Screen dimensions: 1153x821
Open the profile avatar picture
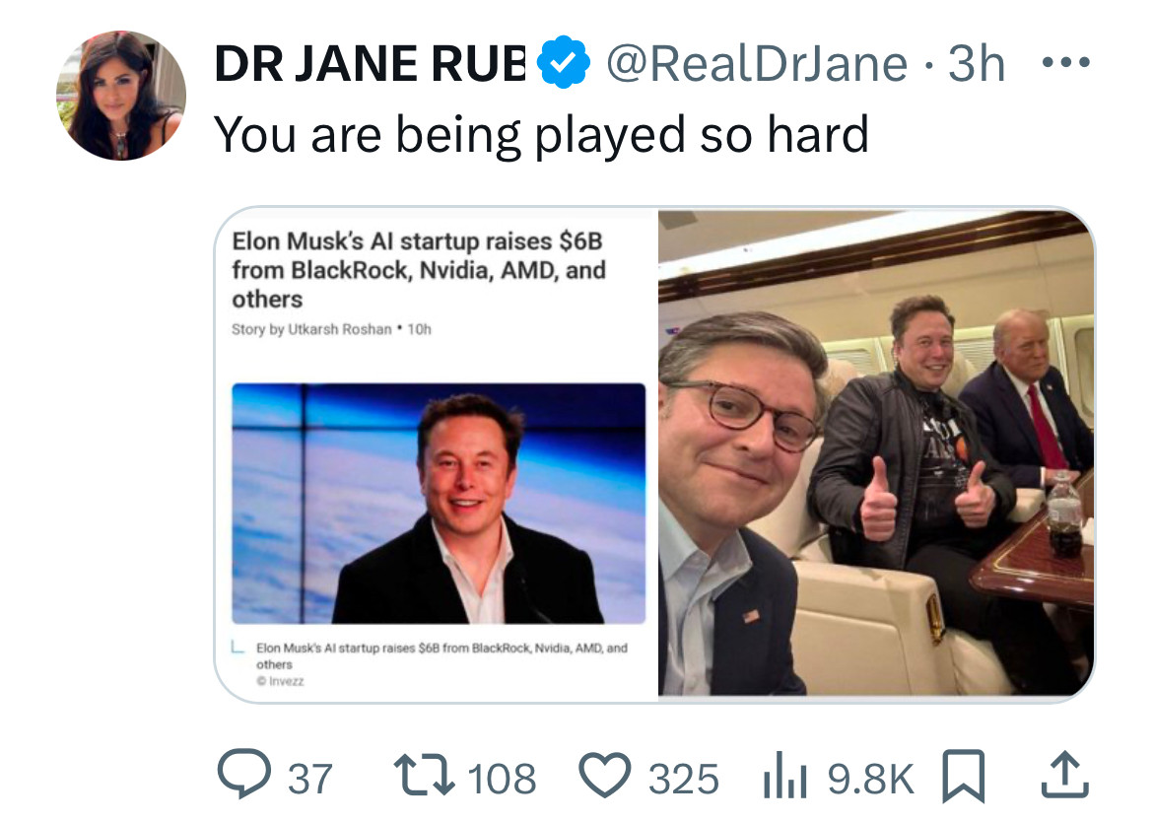(x=121, y=96)
